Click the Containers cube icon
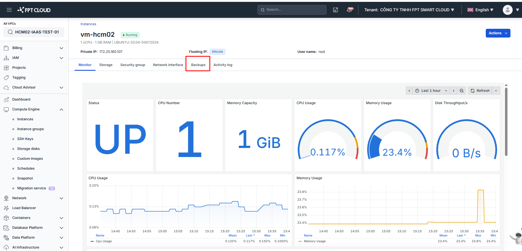The width and height of the screenshot is (522, 251). tap(6, 218)
